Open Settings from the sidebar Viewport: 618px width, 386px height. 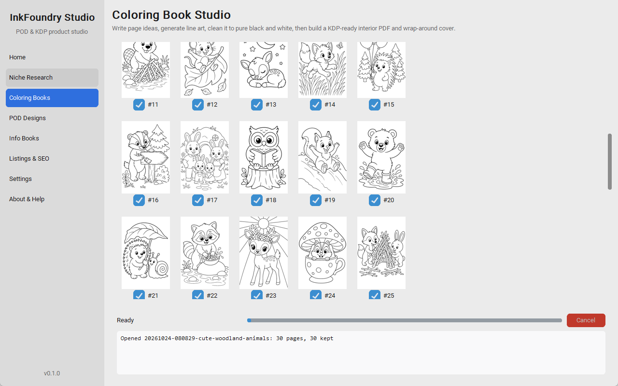(52, 179)
